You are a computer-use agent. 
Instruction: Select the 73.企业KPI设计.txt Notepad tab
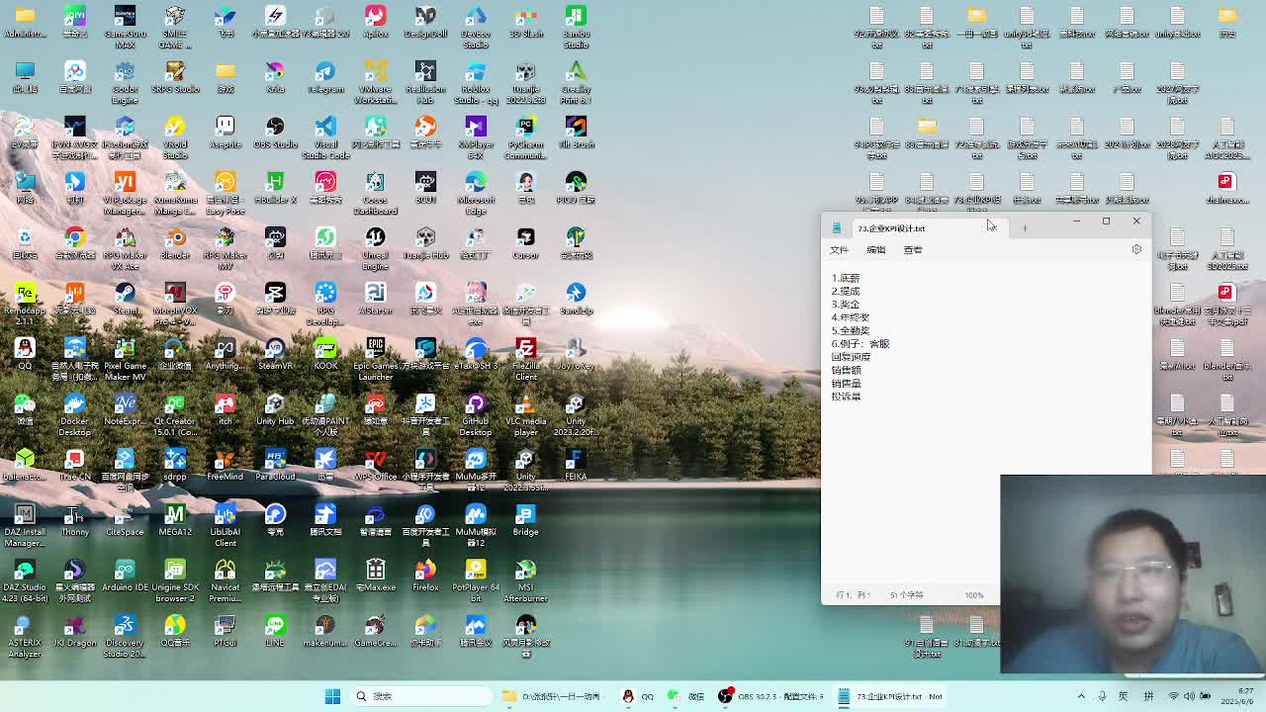(x=890, y=228)
